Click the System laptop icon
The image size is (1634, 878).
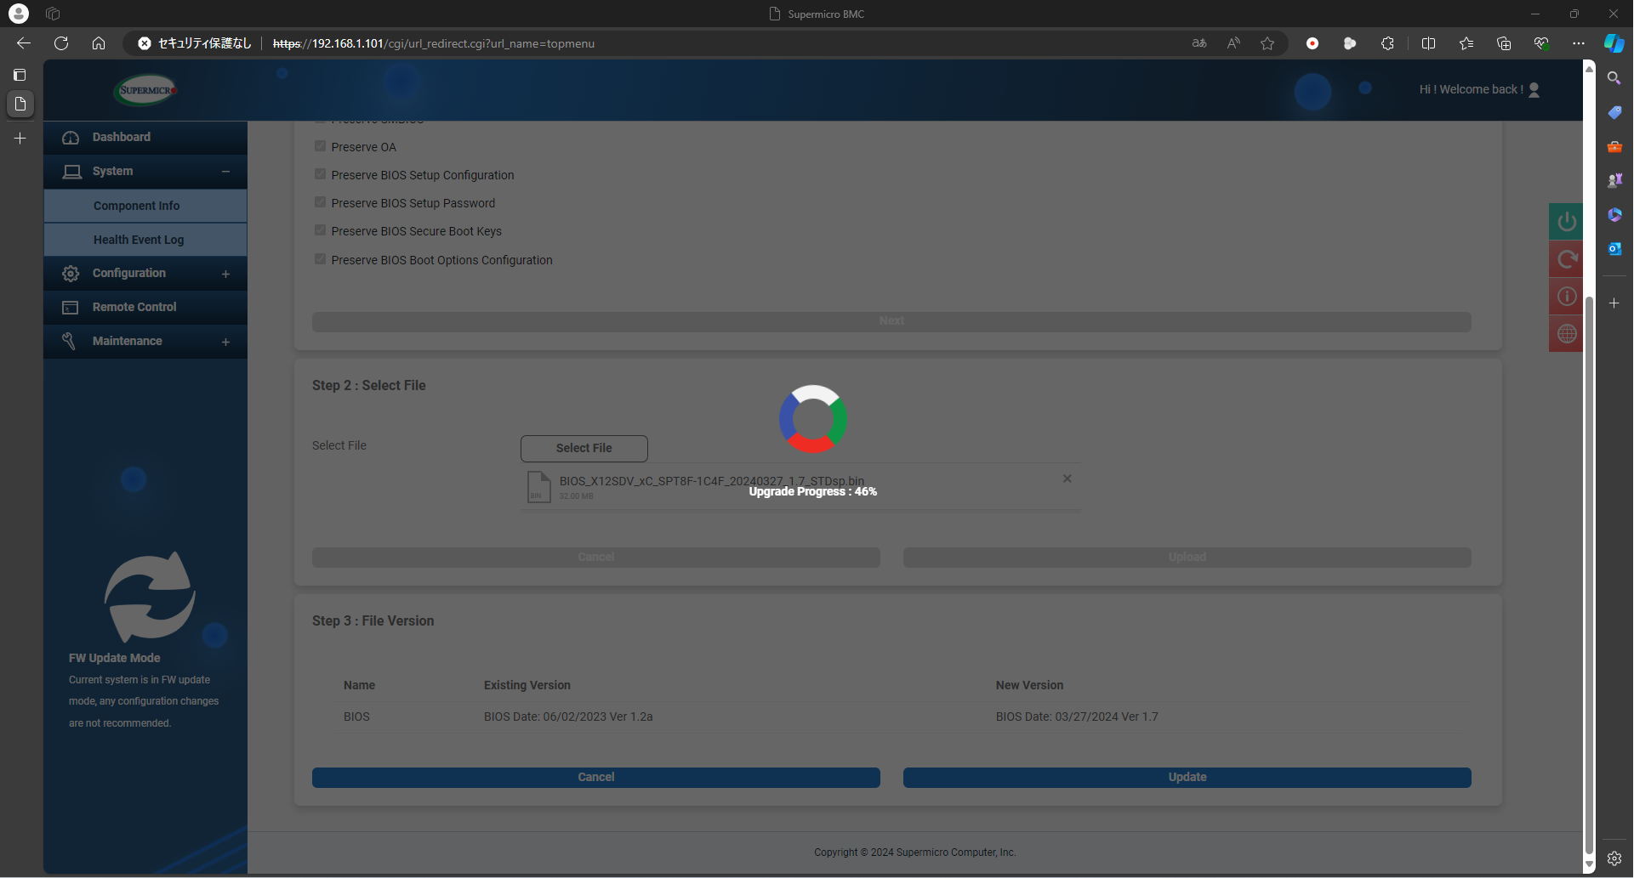(72, 172)
